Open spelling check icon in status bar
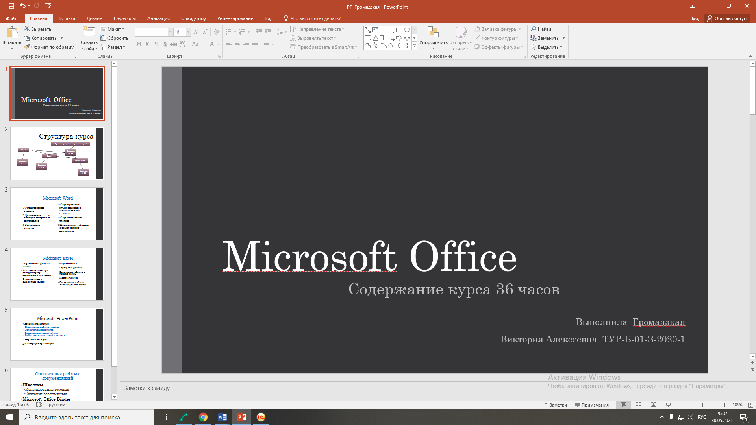The width and height of the screenshot is (756, 425). click(x=39, y=405)
